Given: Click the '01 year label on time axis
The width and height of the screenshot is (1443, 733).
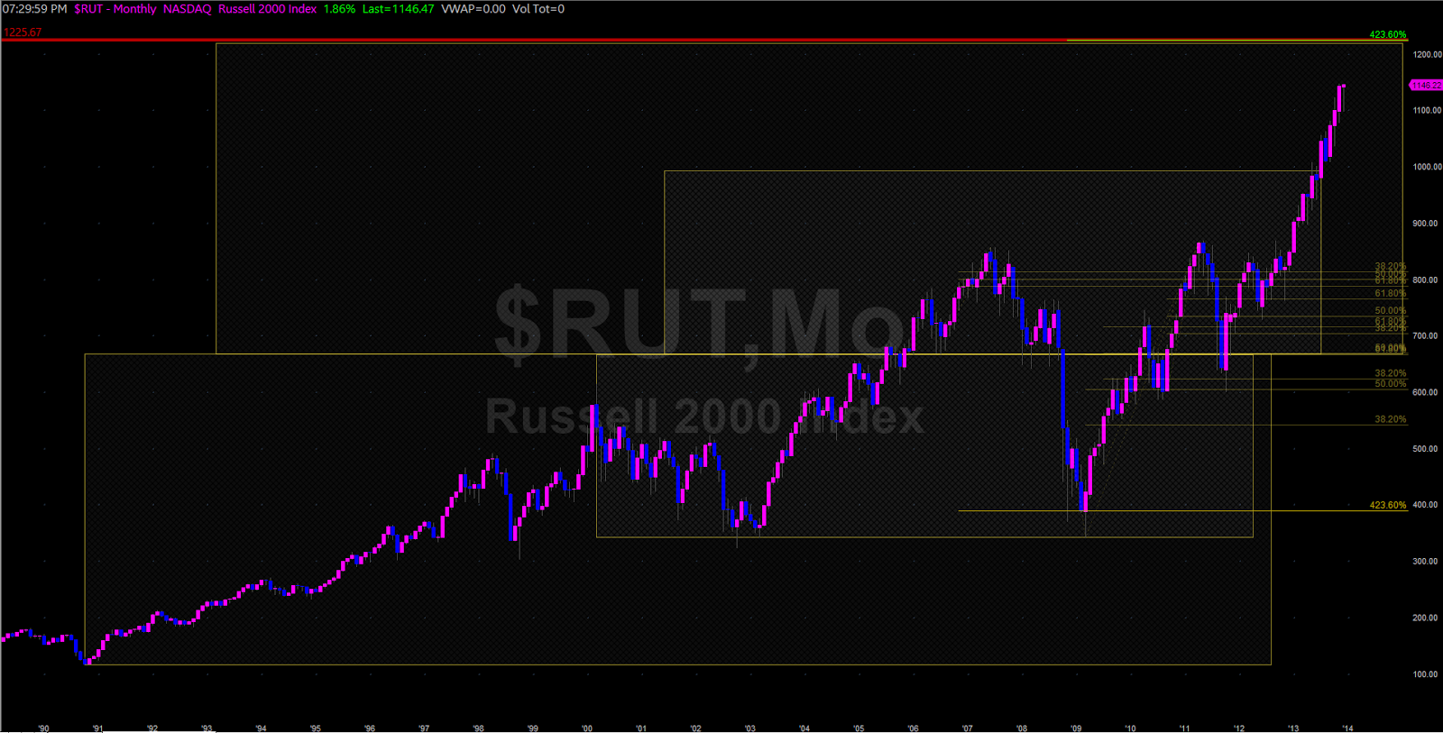Looking at the screenshot, I should click(641, 728).
